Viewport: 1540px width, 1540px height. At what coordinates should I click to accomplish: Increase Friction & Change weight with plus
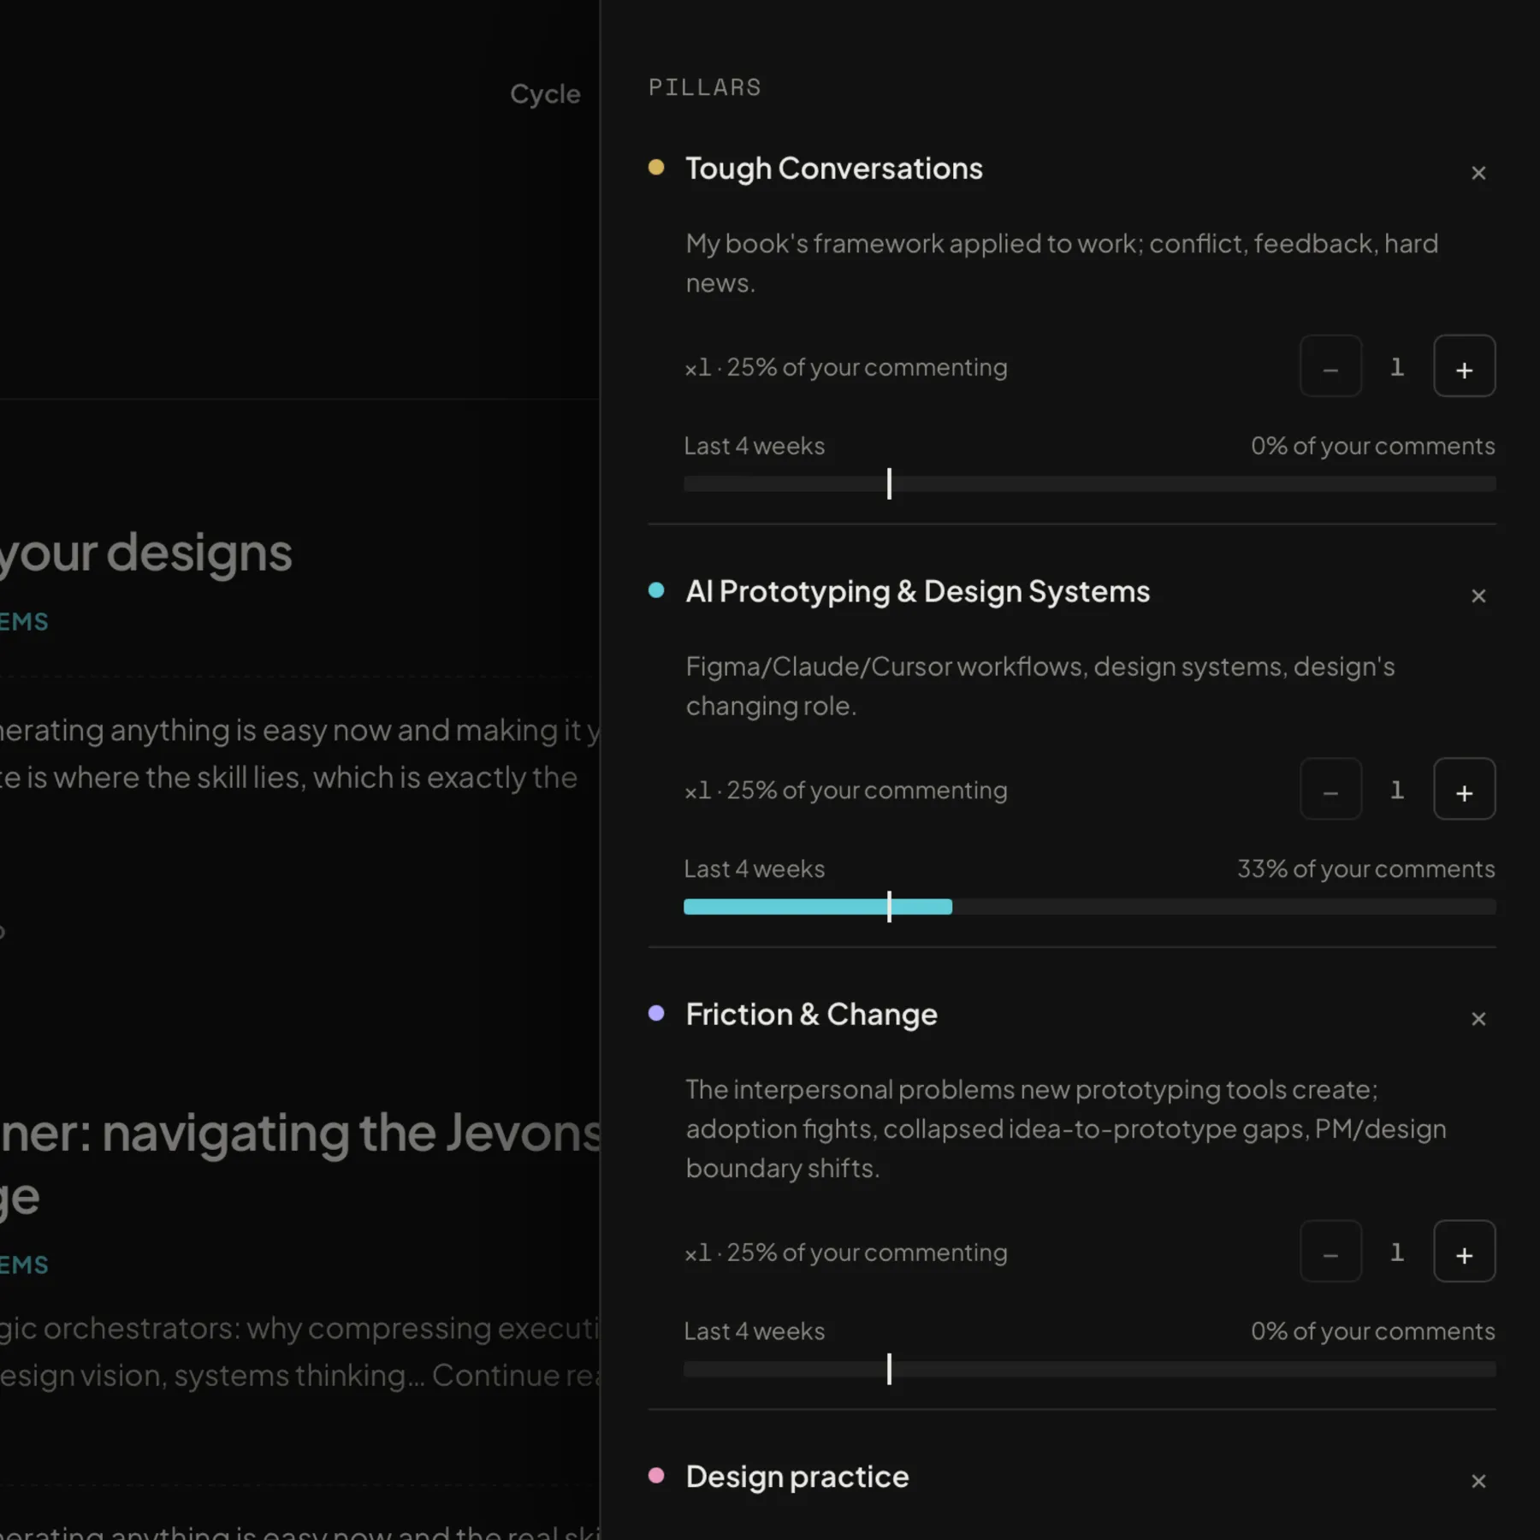point(1464,1251)
